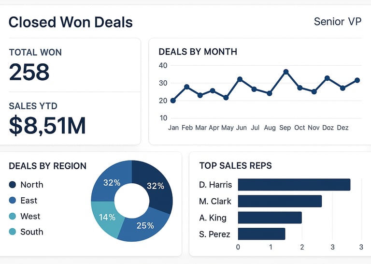Image resolution: width=371 pixels, height=264 pixels.
Task: Click the Top Sales Reps heading
Action: (x=235, y=166)
